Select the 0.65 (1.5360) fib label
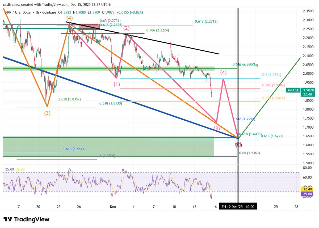319x228 pixels. [249, 153]
